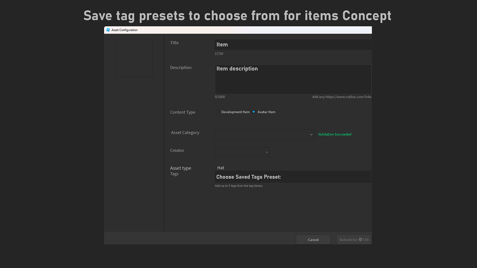This screenshot has height=268, width=477.
Task: Click the Asset Category dropdown chevron
Action: click(311, 134)
